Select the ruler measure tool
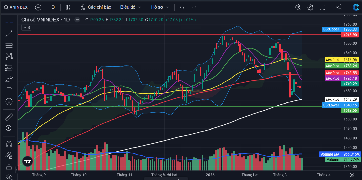The image size is (362, 180). (x=9, y=117)
